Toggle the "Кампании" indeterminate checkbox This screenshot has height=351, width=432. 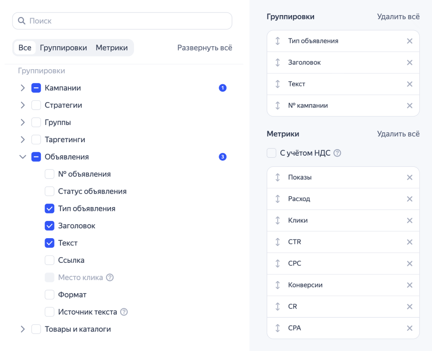(x=36, y=87)
